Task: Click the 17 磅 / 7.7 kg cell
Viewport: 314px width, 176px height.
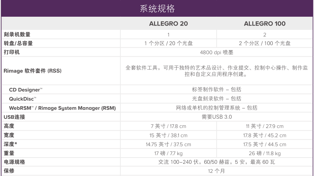Action: 168,153
